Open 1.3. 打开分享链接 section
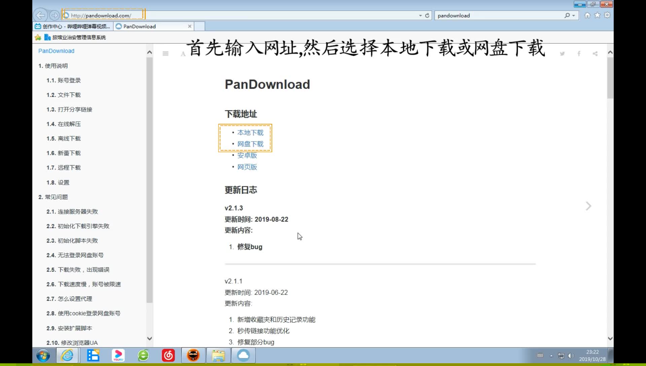The image size is (646, 366). (x=69, y=109)
